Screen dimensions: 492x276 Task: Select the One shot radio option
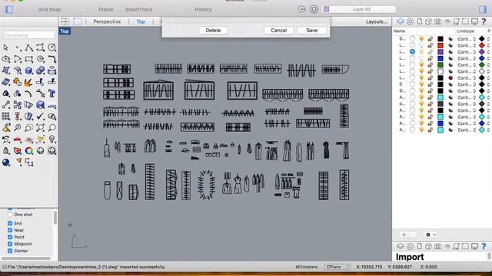(x=10, y=215)
